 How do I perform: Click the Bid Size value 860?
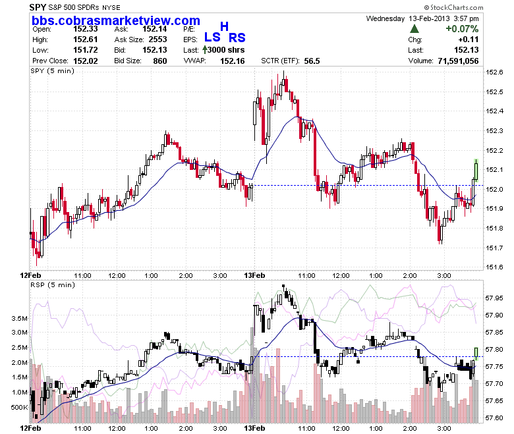[x=160, y=61]
